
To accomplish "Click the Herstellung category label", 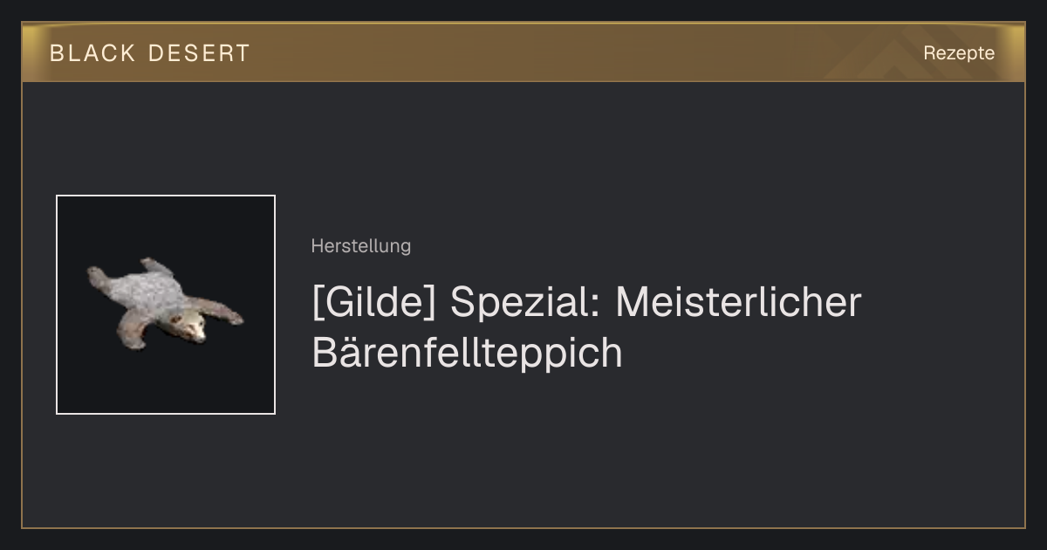I will pos(360,246).
